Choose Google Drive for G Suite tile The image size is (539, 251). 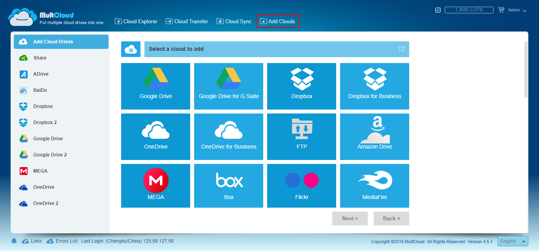point(228,86)
